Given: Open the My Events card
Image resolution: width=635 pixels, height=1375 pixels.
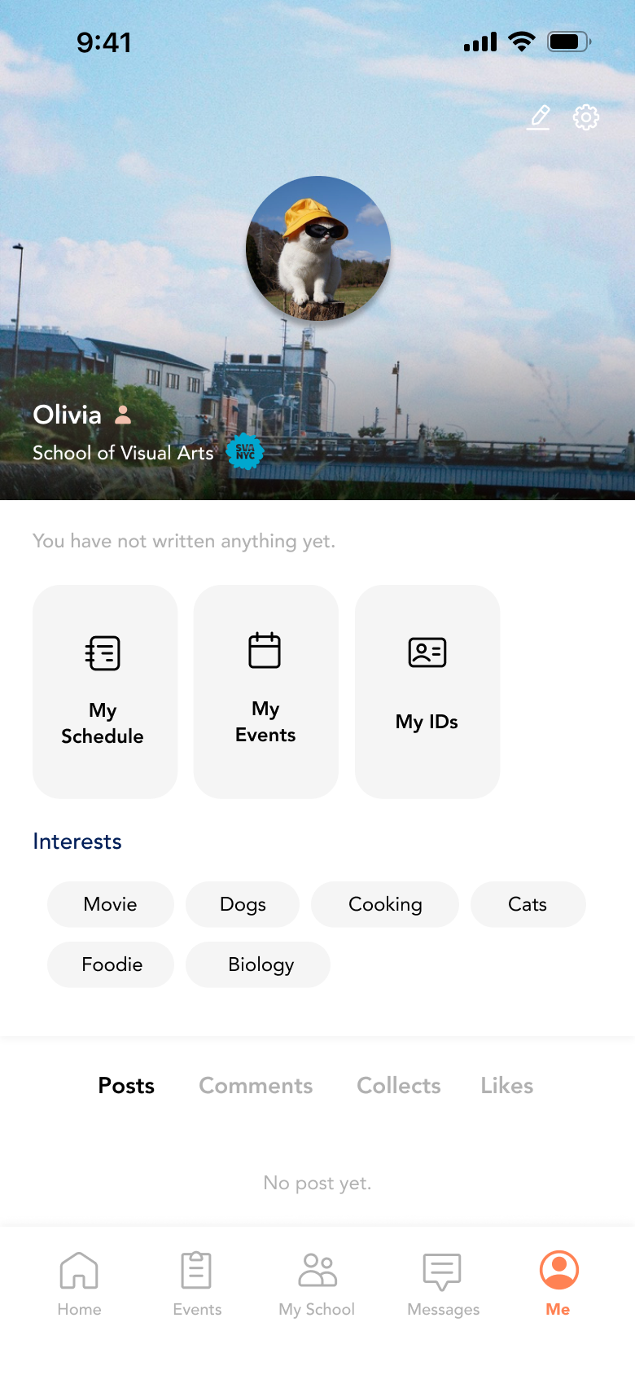Looking at the screenshot, I should point(265,692).
